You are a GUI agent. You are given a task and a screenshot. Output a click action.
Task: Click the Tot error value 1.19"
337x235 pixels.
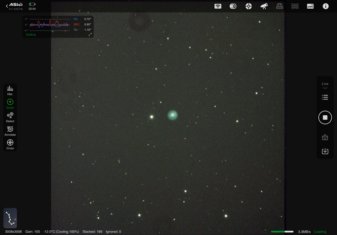[88, 30]
